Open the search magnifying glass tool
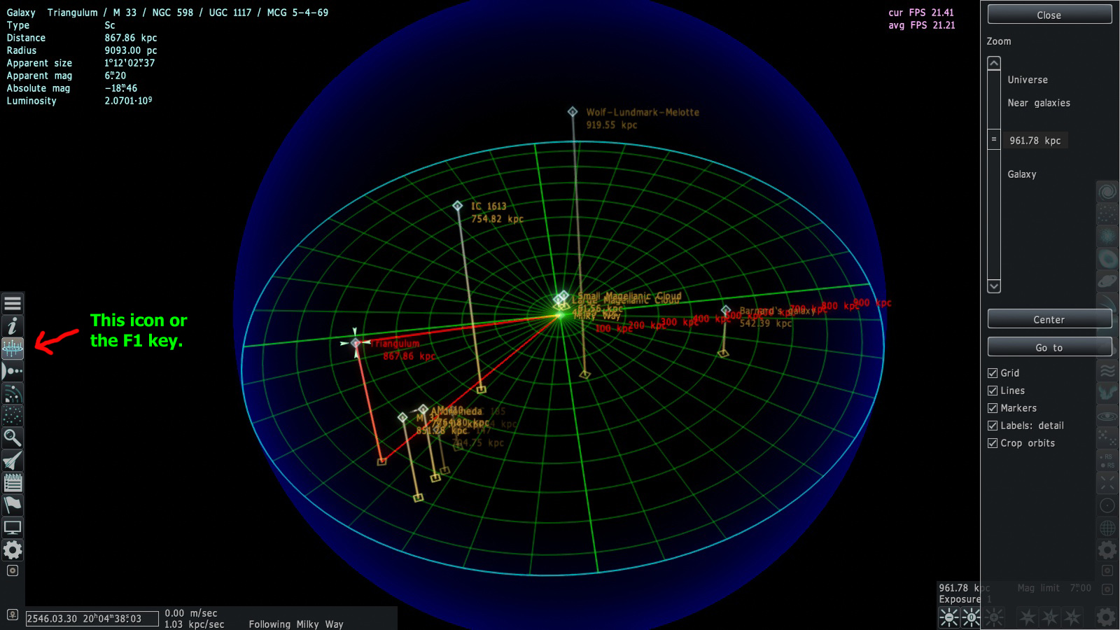The height and width of the screenshot is (630, 1120). click(13, 438)
